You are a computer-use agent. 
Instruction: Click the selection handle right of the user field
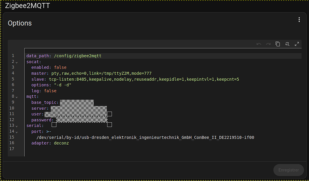coord(110,114)
